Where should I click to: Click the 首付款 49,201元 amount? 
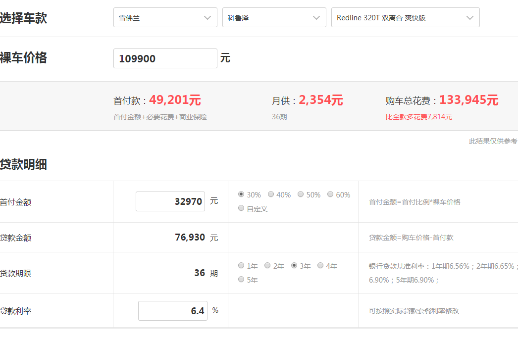(175, 99)
